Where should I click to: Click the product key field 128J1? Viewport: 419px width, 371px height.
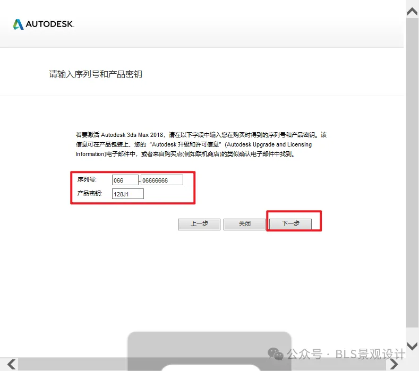point(128,194)
